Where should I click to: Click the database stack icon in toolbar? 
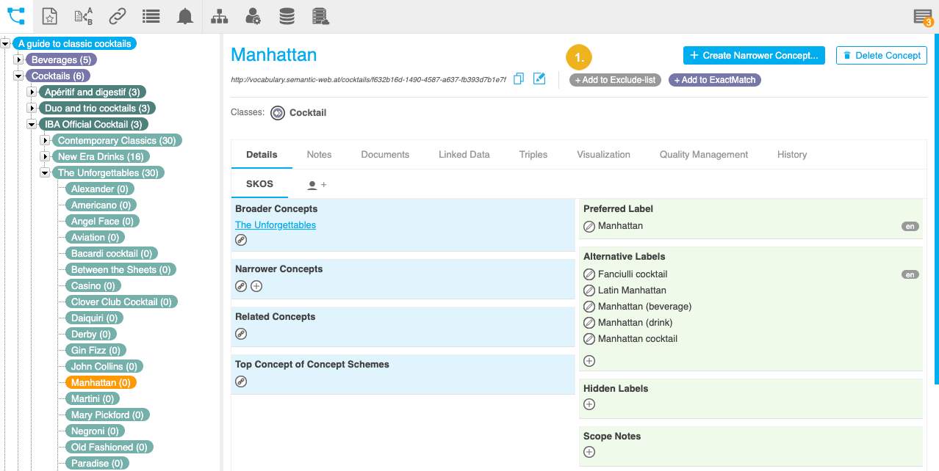[x=287, y=16]
